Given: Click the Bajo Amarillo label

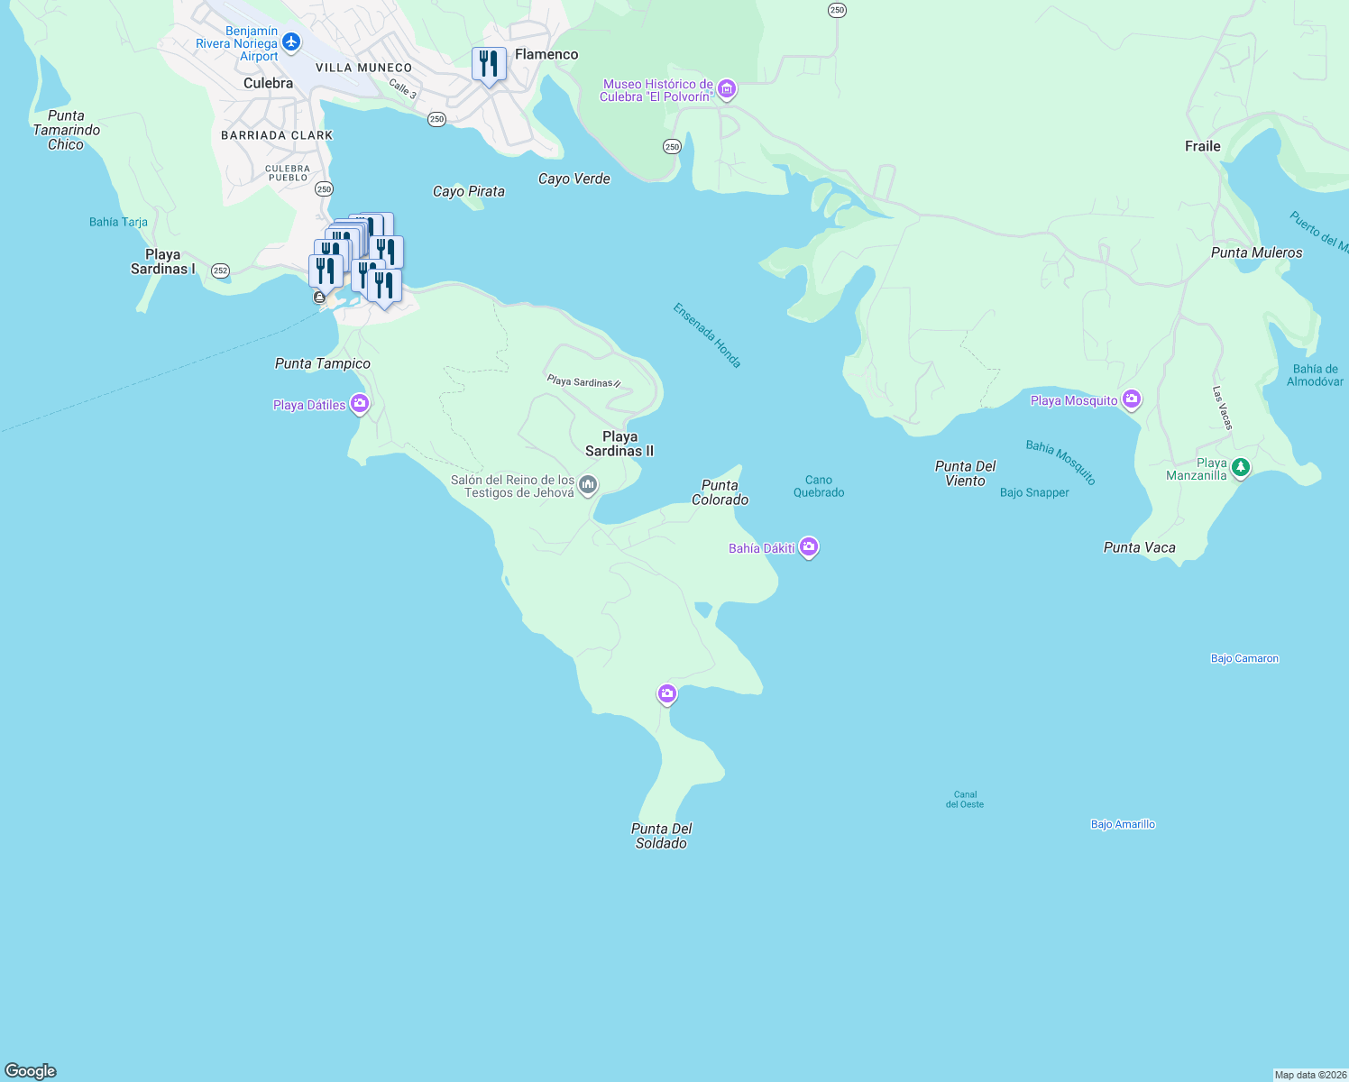Looking at the screenshot, I should [1123, 824].
